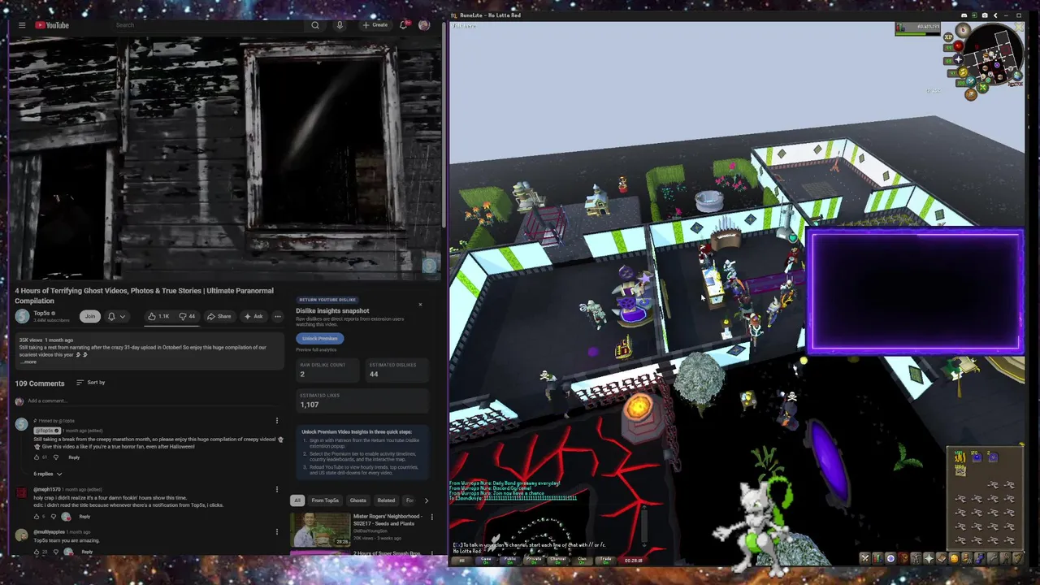Take a screenshot with RuneLite camera icon

(985, 15)
